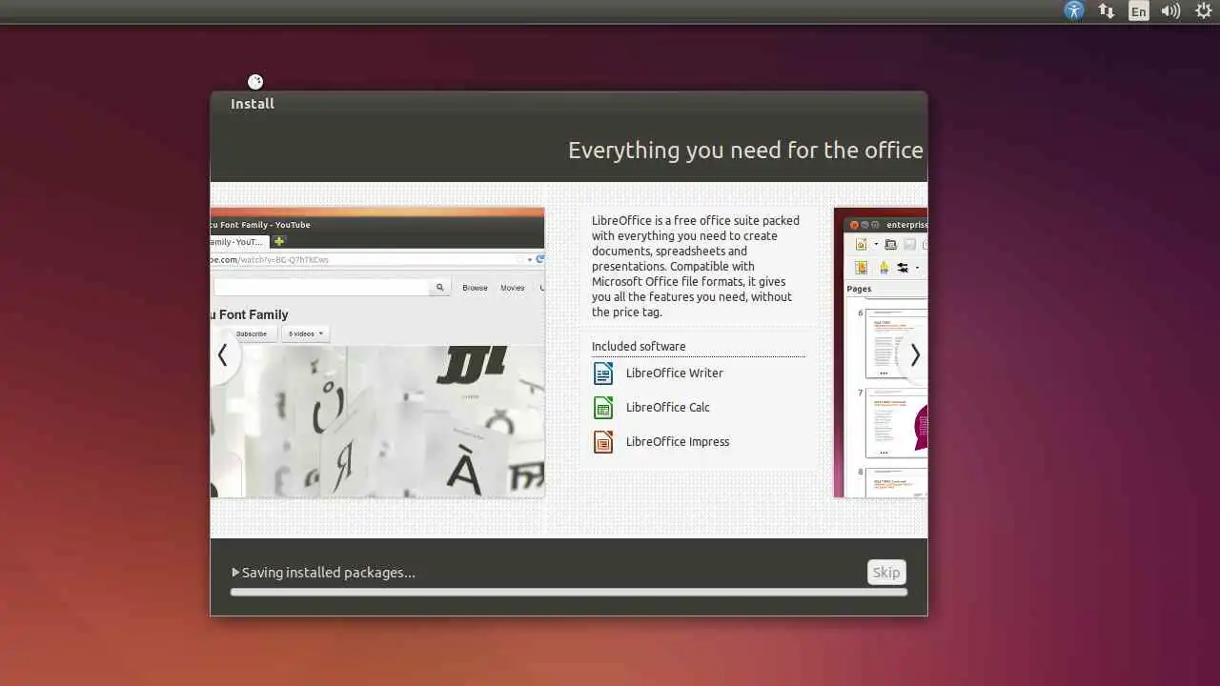Click the Browse link in YouTube slide
The image size is (1220, 686).
[475, 288]
